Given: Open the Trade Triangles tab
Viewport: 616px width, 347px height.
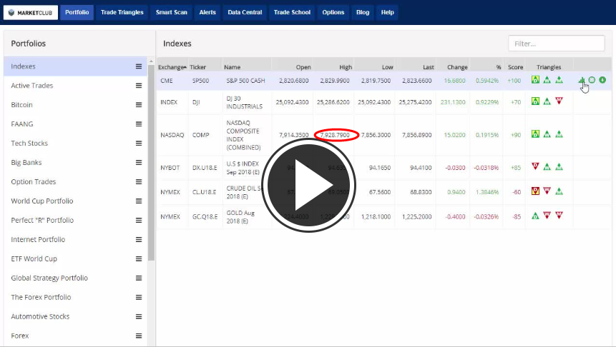Looking at the screenshot, I should tap(122, 13).
